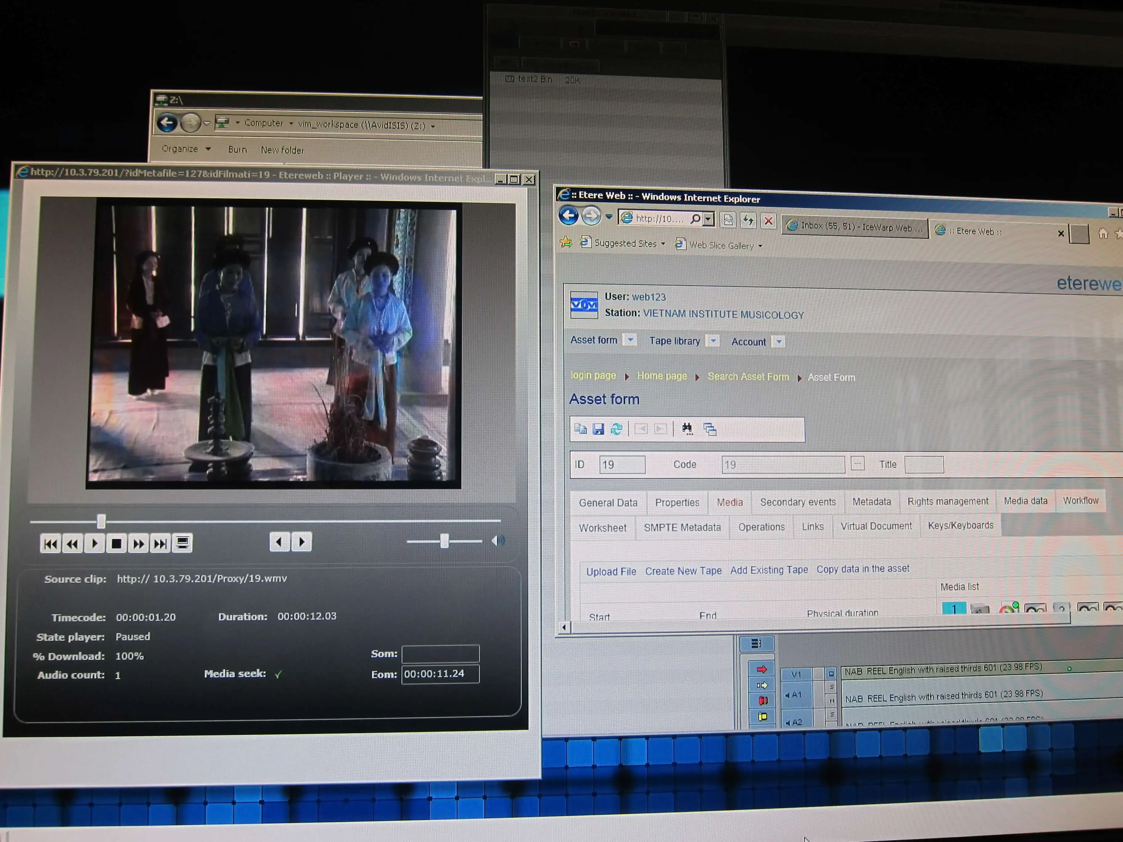Screen dimensions: 1123x842
Task: Mute audio via the player speaker icon
Action: coord(498,540)
